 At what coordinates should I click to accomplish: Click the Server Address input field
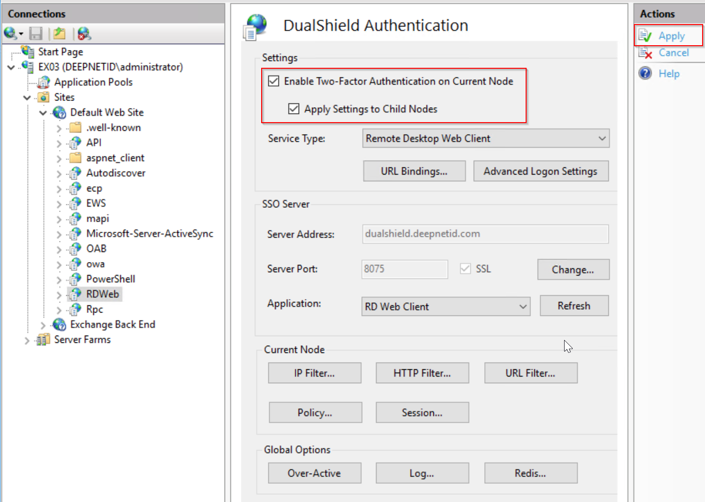pyautogui.click(x=485, y=234)
